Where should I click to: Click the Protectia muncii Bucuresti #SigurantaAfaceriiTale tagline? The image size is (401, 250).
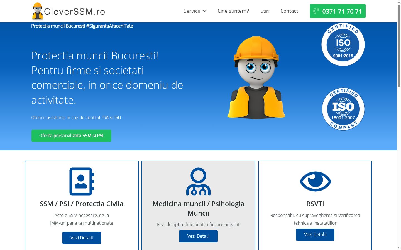(x=82, y=26)
